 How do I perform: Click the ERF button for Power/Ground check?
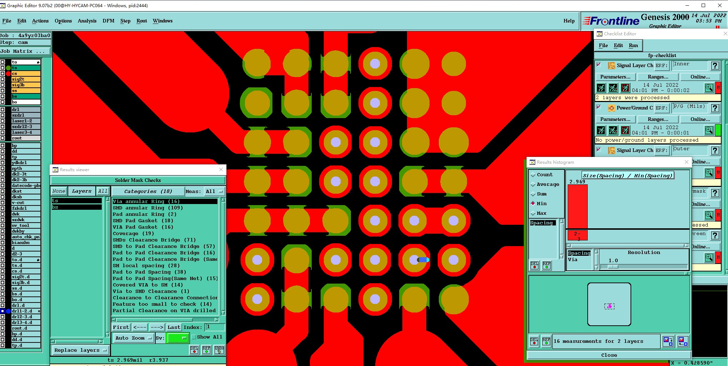(661, 108)
